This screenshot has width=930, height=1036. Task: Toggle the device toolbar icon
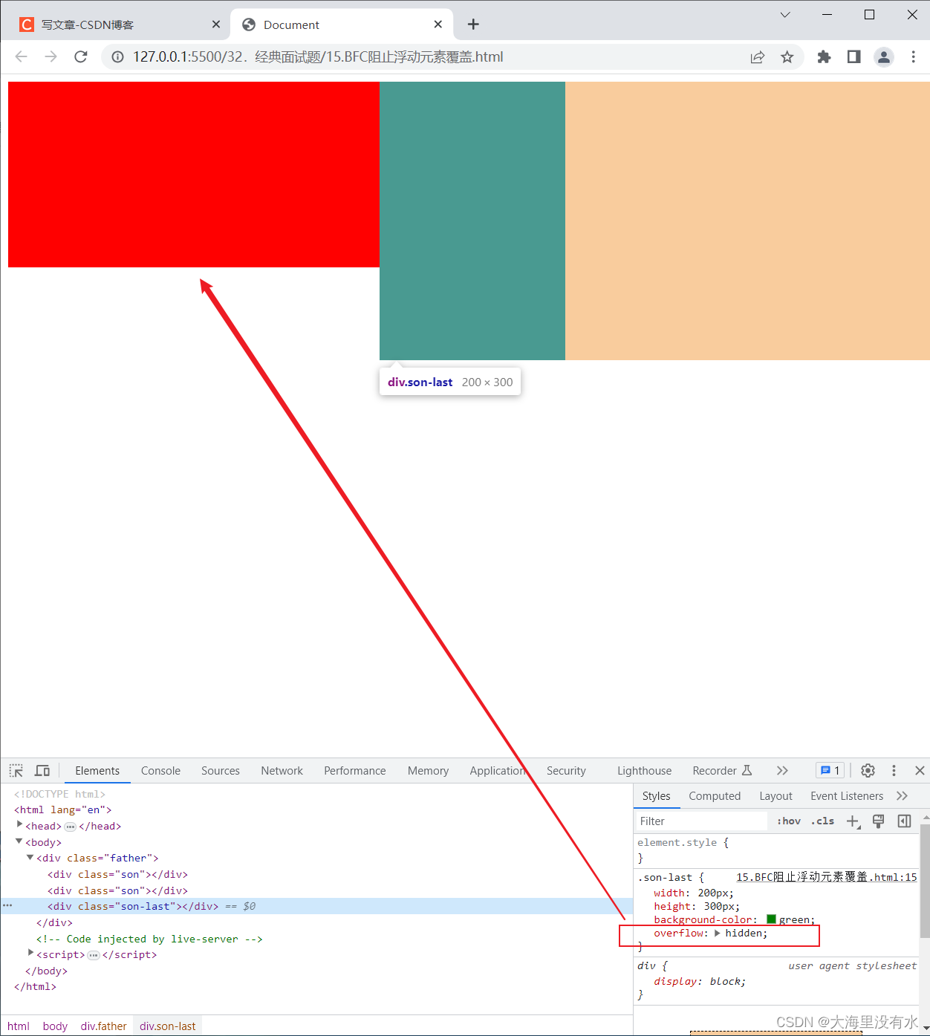pyautogui.click(x=42, y=771)
